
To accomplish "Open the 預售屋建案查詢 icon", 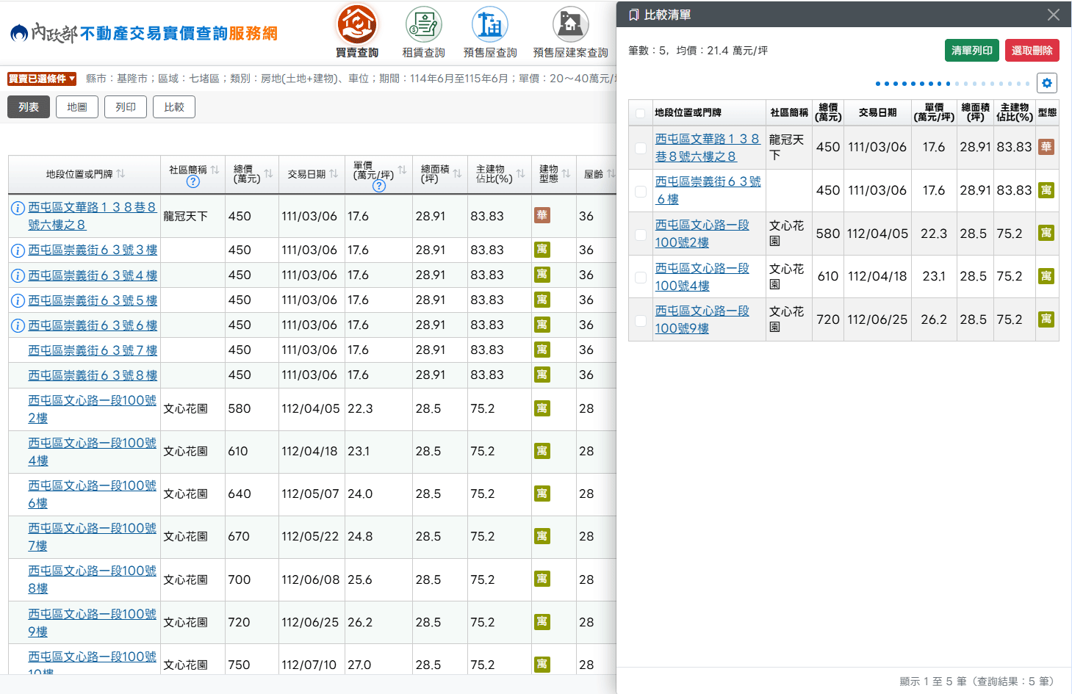I will 571,24.
